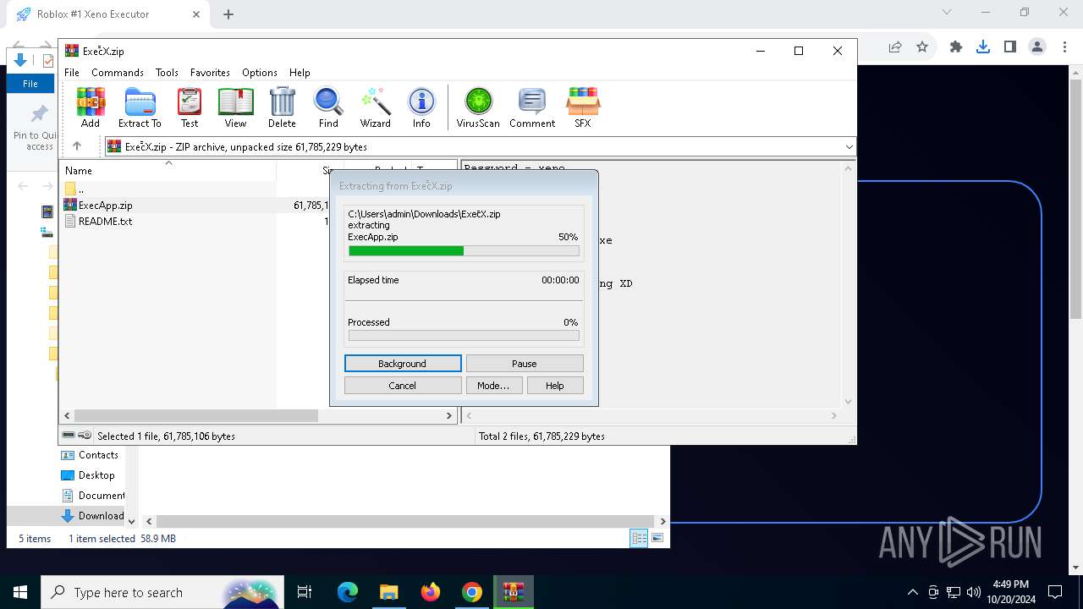Click the Mode... button
Viewport: 1083px width, 609px height.
(x=493, y=386)
